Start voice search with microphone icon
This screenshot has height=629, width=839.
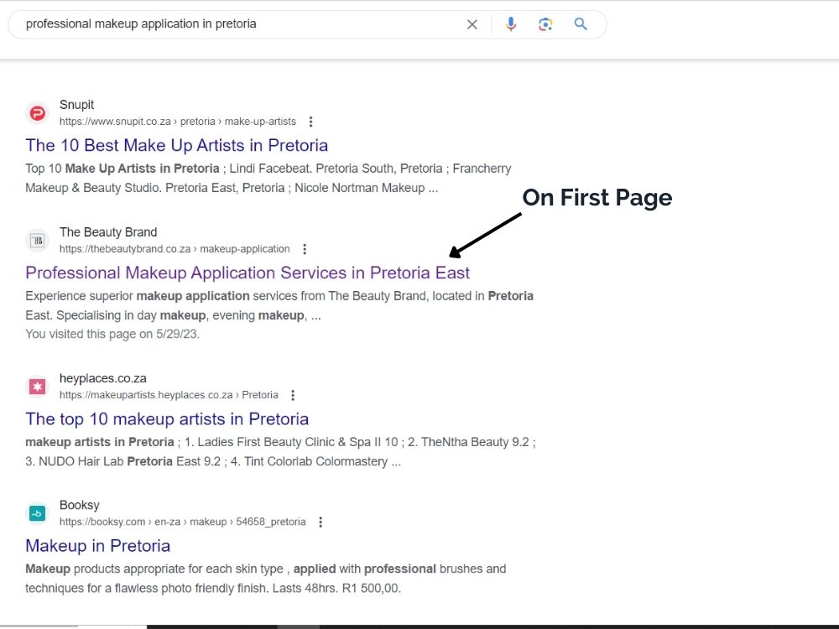pyautogui.click(x=511, y=24)
